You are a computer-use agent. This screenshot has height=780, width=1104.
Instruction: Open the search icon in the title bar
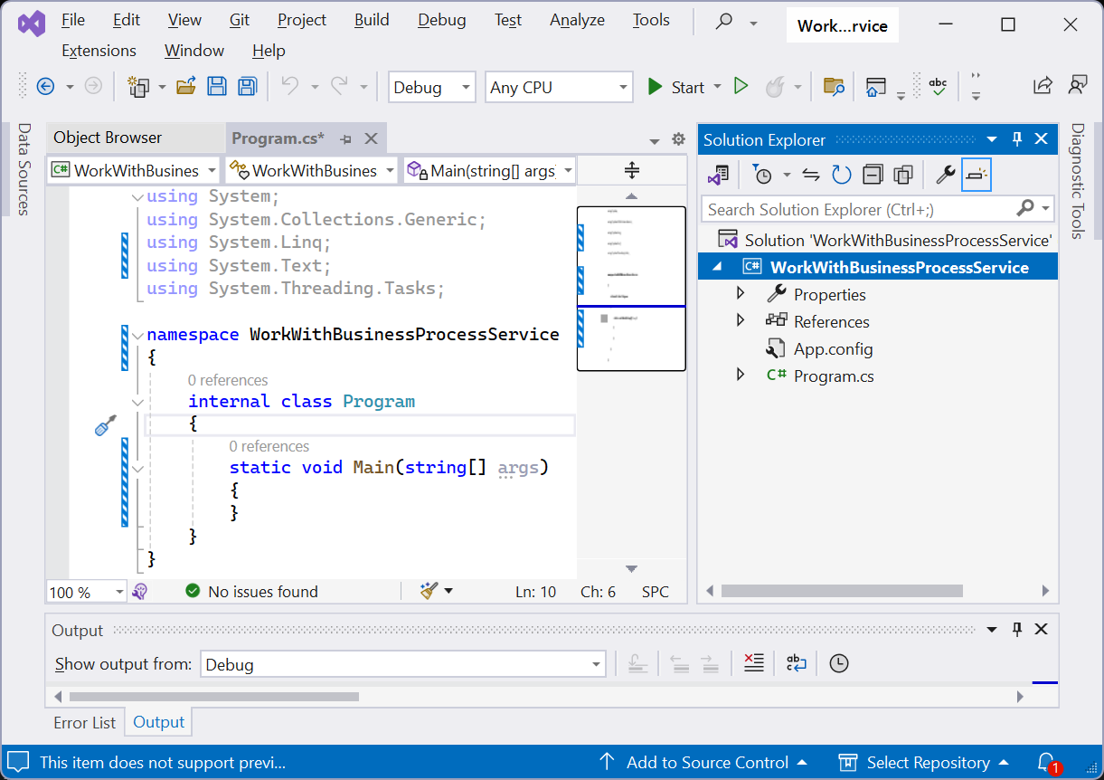(x=724, y=21)
